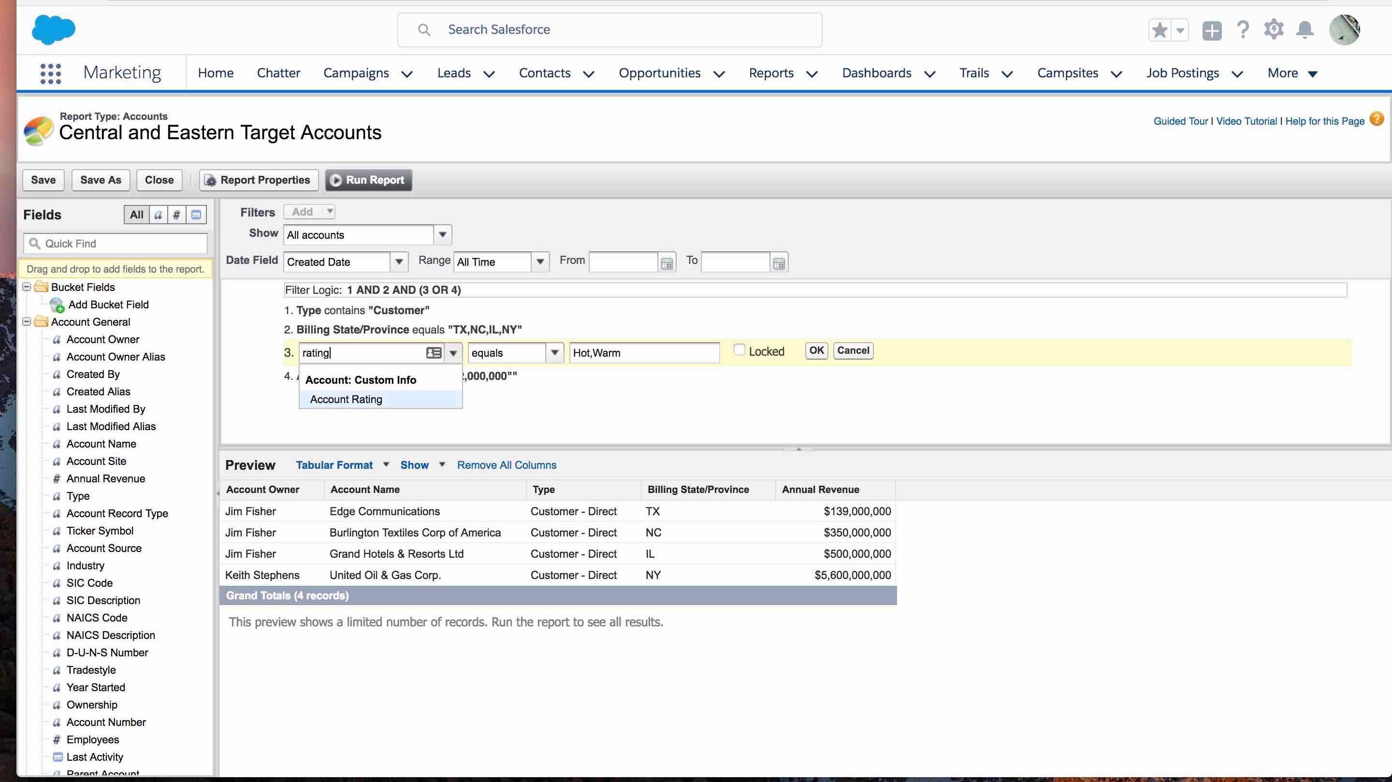The width and height of the screenshot is (1392, 782).
Task: Click the Remove All Columns link
Action: coord(507,465)
